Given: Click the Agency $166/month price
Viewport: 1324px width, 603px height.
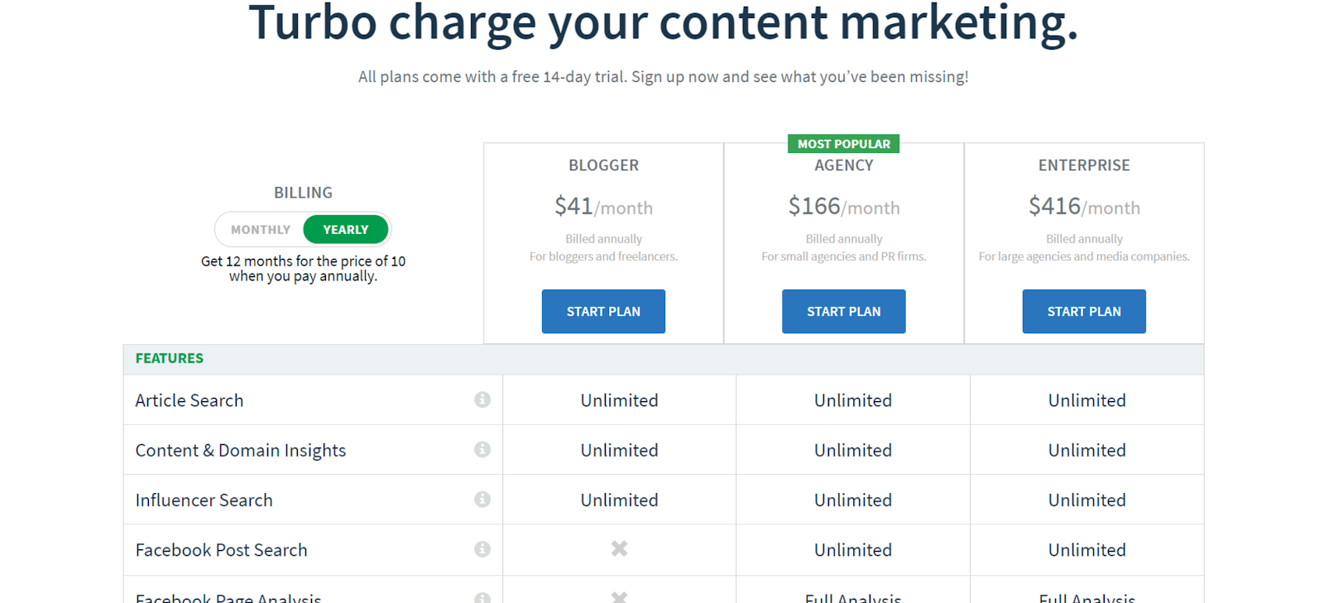Looking at the screenshot, I should [x=843, y=206].
